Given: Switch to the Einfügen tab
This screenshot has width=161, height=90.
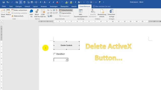Looking at the screenshot, I should click(19, 6).
